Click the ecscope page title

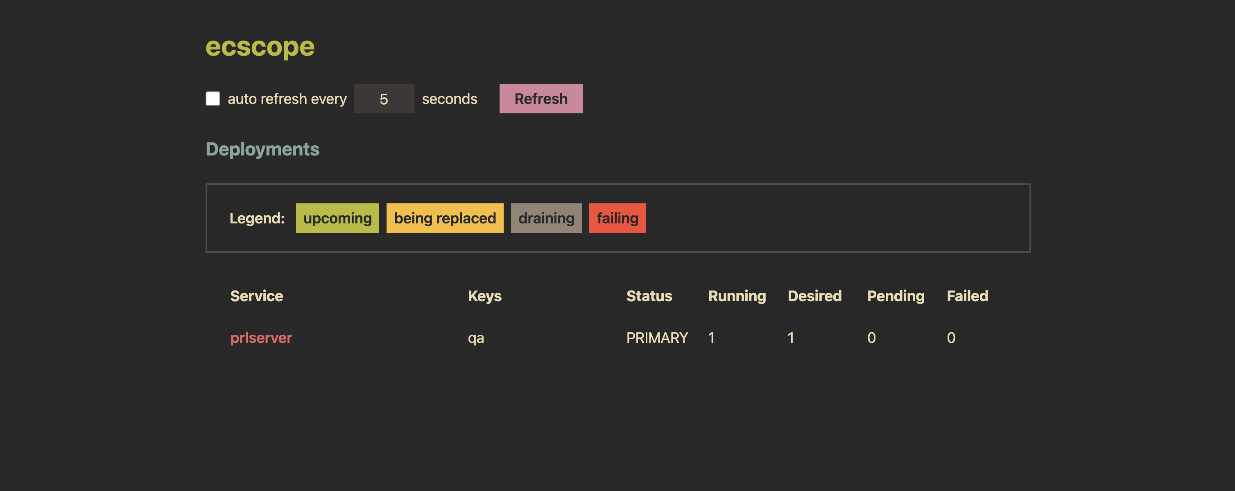[x=260, y=47]
